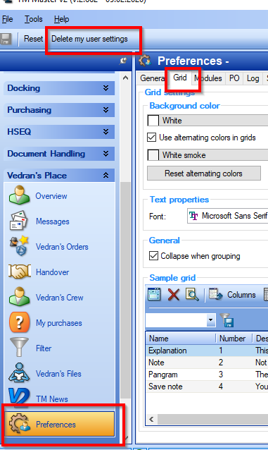Open Messages via the envelopes icon
Viewport: 268px width, 450px height.
(x=18, y=220)
